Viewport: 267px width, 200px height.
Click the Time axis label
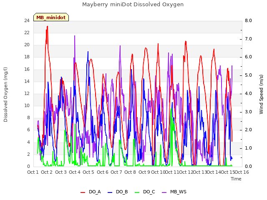point(236,179)
